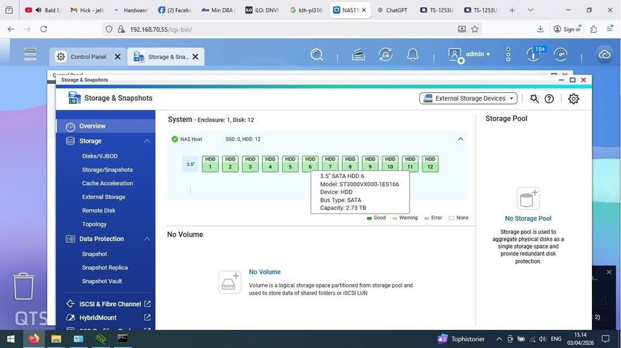Open the browser tab list chevron
The width and height of the screenshot is (621, 348).
tap(530, 10)
